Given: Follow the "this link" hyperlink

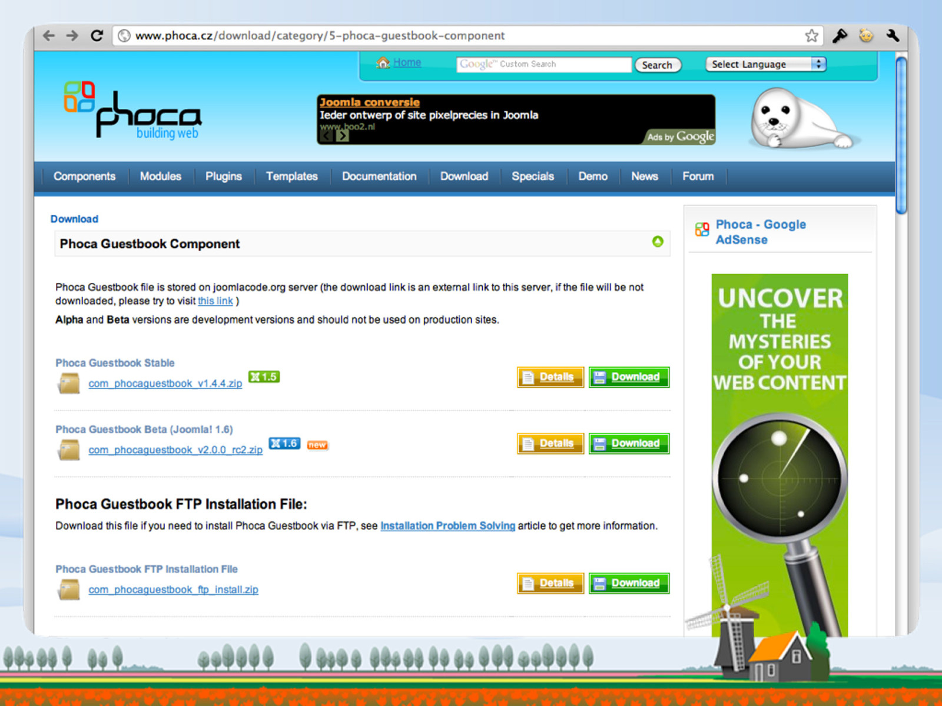Looking at the screenshot, I should tap(215, 301).
